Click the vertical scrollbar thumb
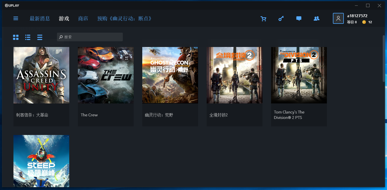 click(384, 59)
